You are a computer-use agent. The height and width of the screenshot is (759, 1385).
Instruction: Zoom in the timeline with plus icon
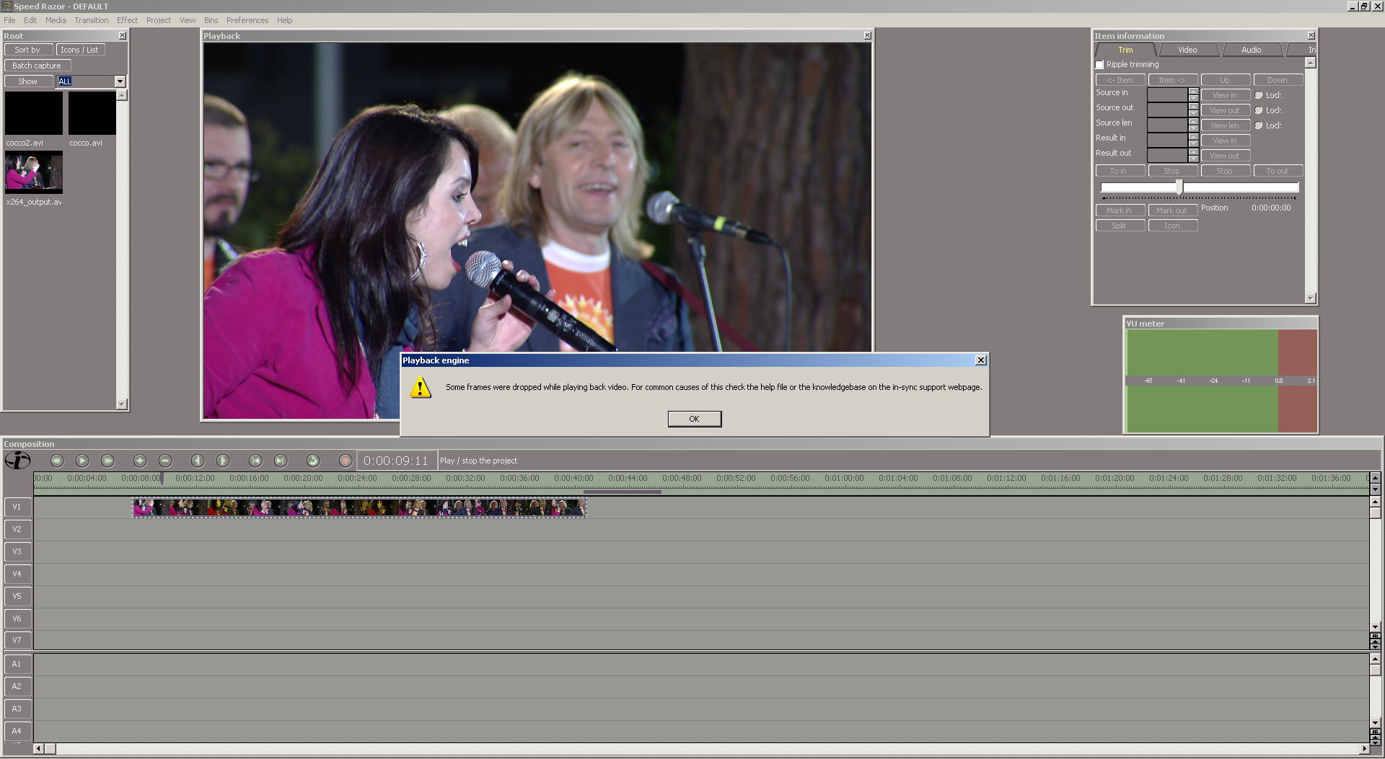tap(140, 461)
